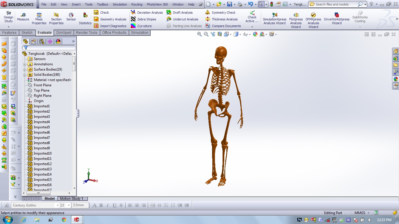Open the Century Gothic font dropdown
Image resolution: width=399 pixels, height=224 pixels.
[58, 205]
